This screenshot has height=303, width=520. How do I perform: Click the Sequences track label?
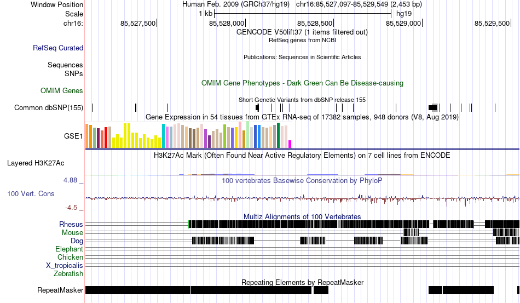65,65
